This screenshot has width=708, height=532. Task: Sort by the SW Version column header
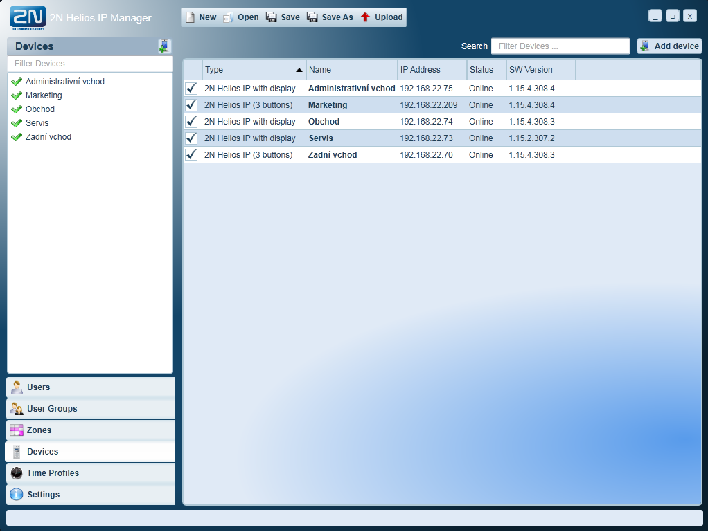tap(540, 70)
